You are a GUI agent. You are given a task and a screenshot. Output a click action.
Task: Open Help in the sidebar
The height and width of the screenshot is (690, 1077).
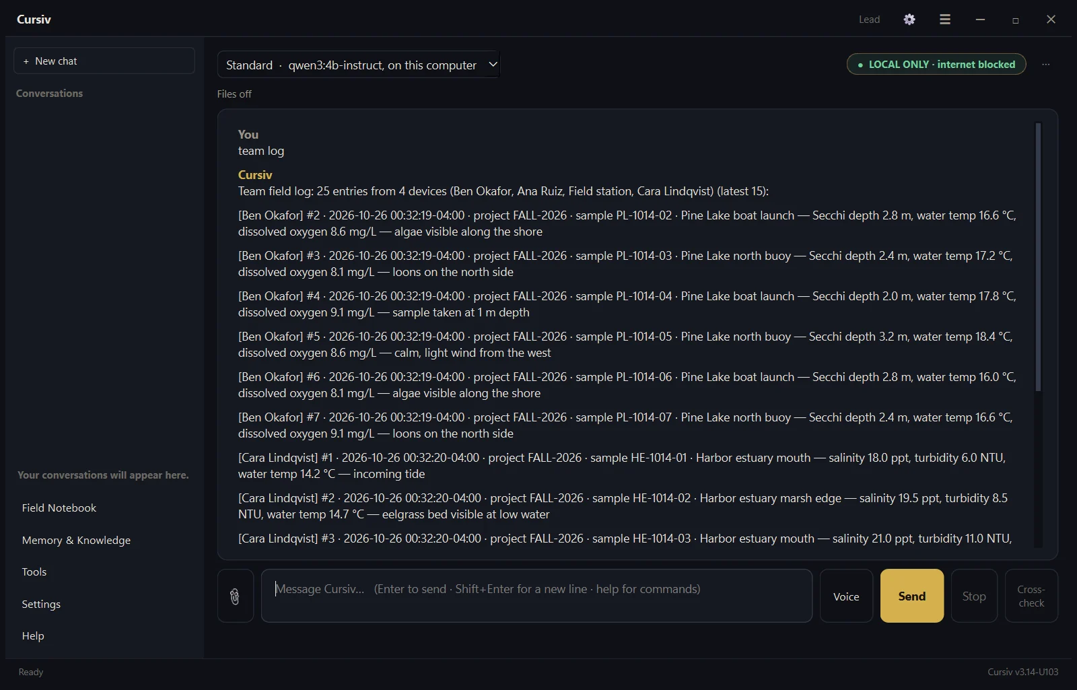pos(33,635)
